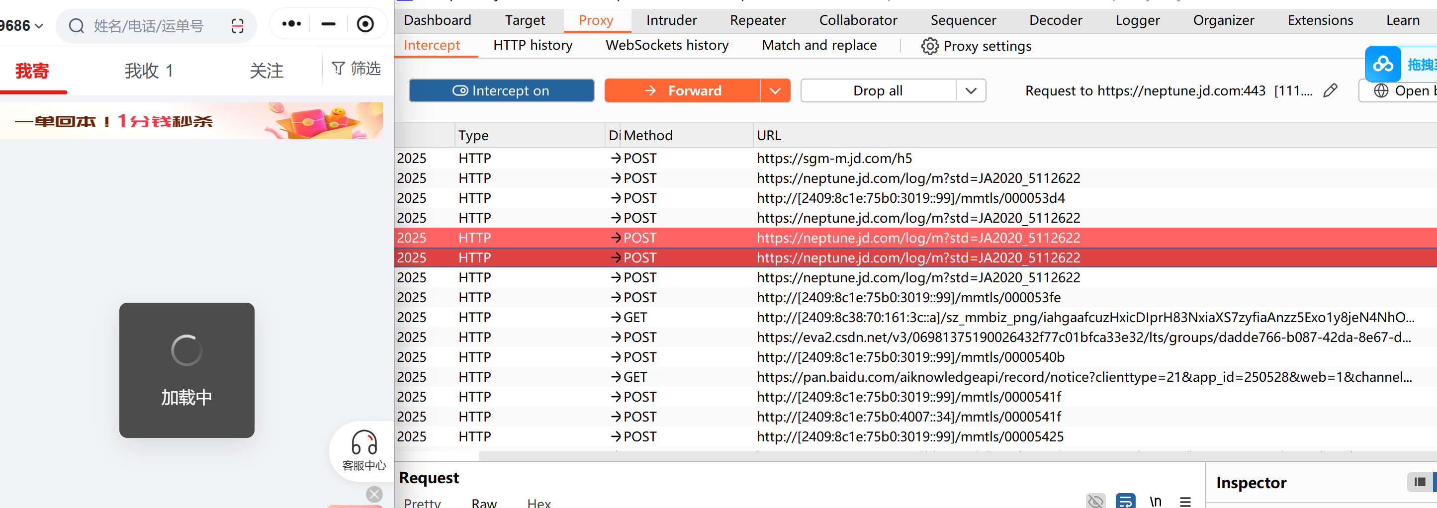This screenshot has width=1437, height=508.
Task: Open WebSockets history sub-tab
Action: tap(667, 45)
